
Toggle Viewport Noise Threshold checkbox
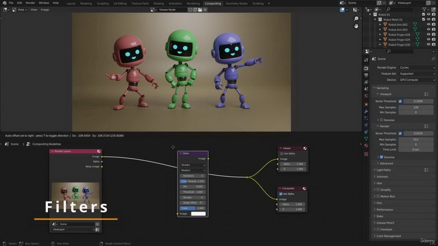400,101
